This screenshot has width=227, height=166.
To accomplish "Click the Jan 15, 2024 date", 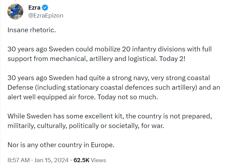I will 51,160.
